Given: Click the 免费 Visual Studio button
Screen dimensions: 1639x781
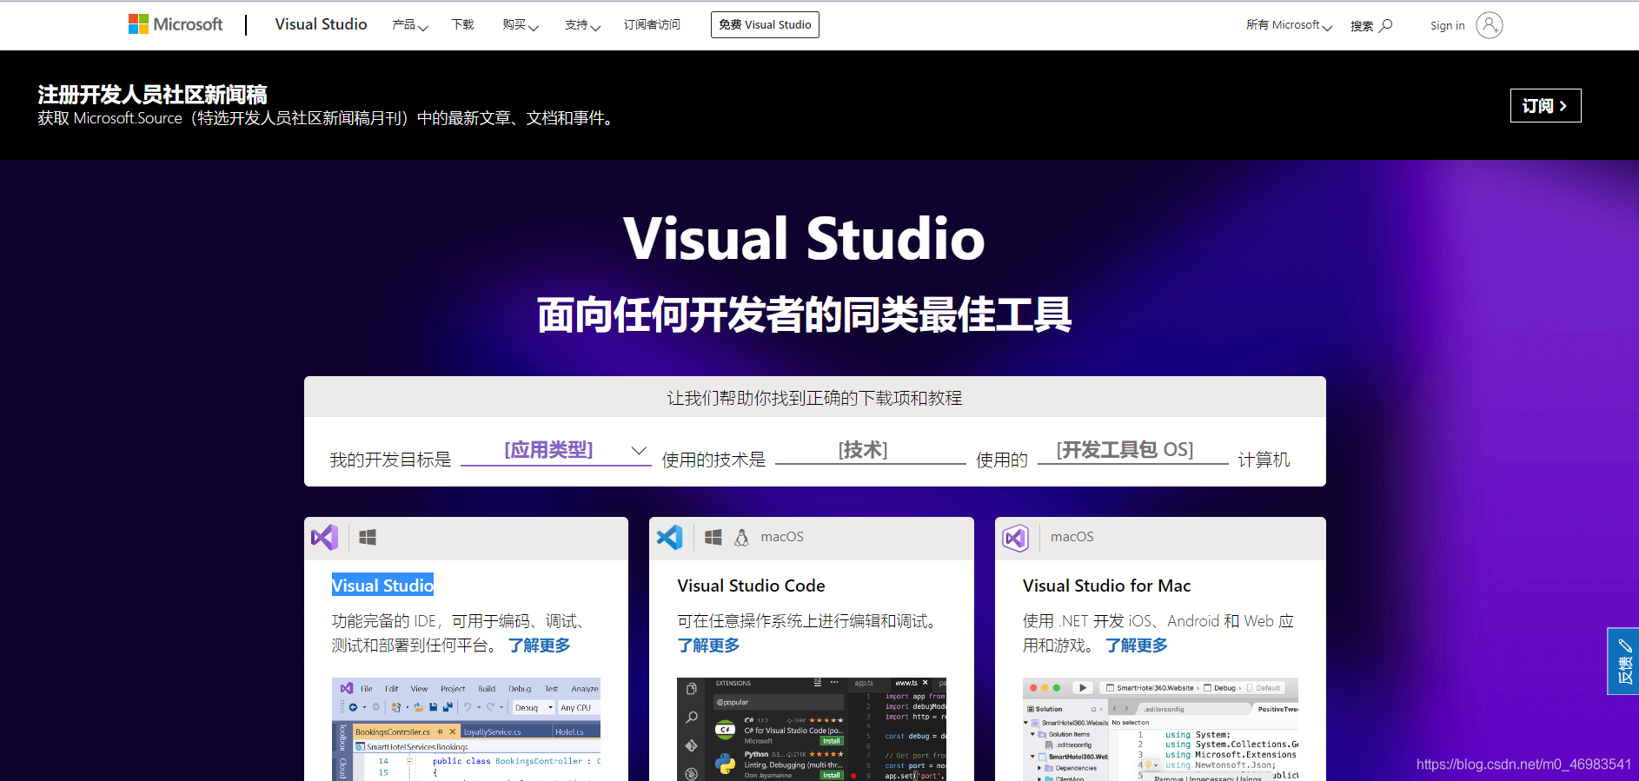Looking at the screenshot, I should click(765, 24).
